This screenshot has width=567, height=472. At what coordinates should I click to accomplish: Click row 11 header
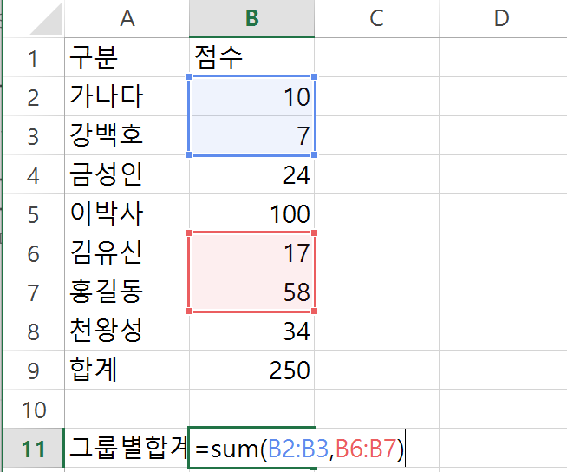[x=34, y=449]
